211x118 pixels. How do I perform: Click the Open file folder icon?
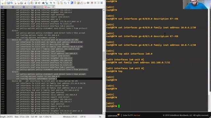tap(5, 3)
